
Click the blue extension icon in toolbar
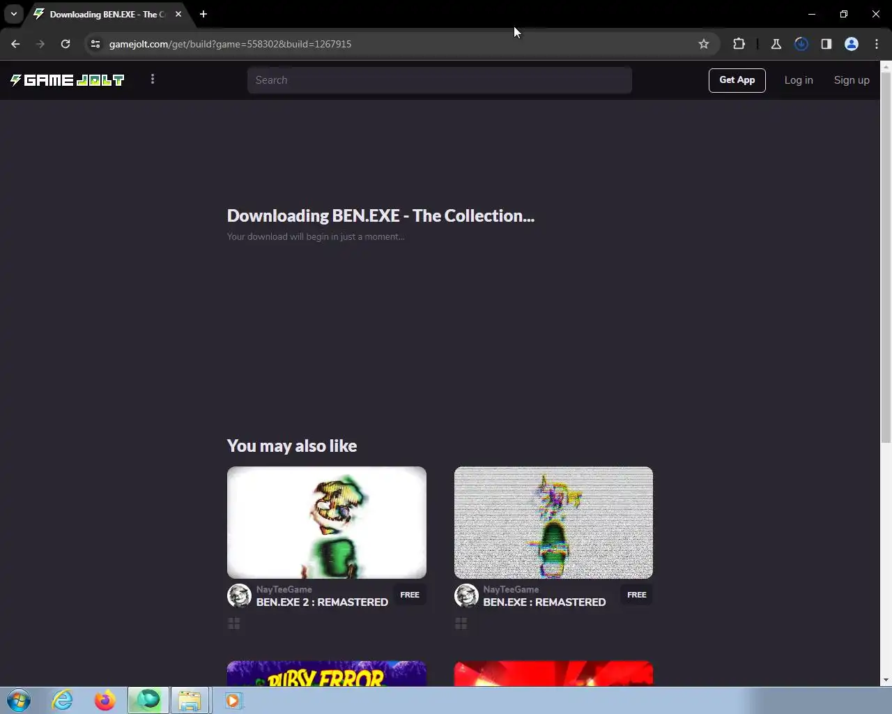coord(801,44)
